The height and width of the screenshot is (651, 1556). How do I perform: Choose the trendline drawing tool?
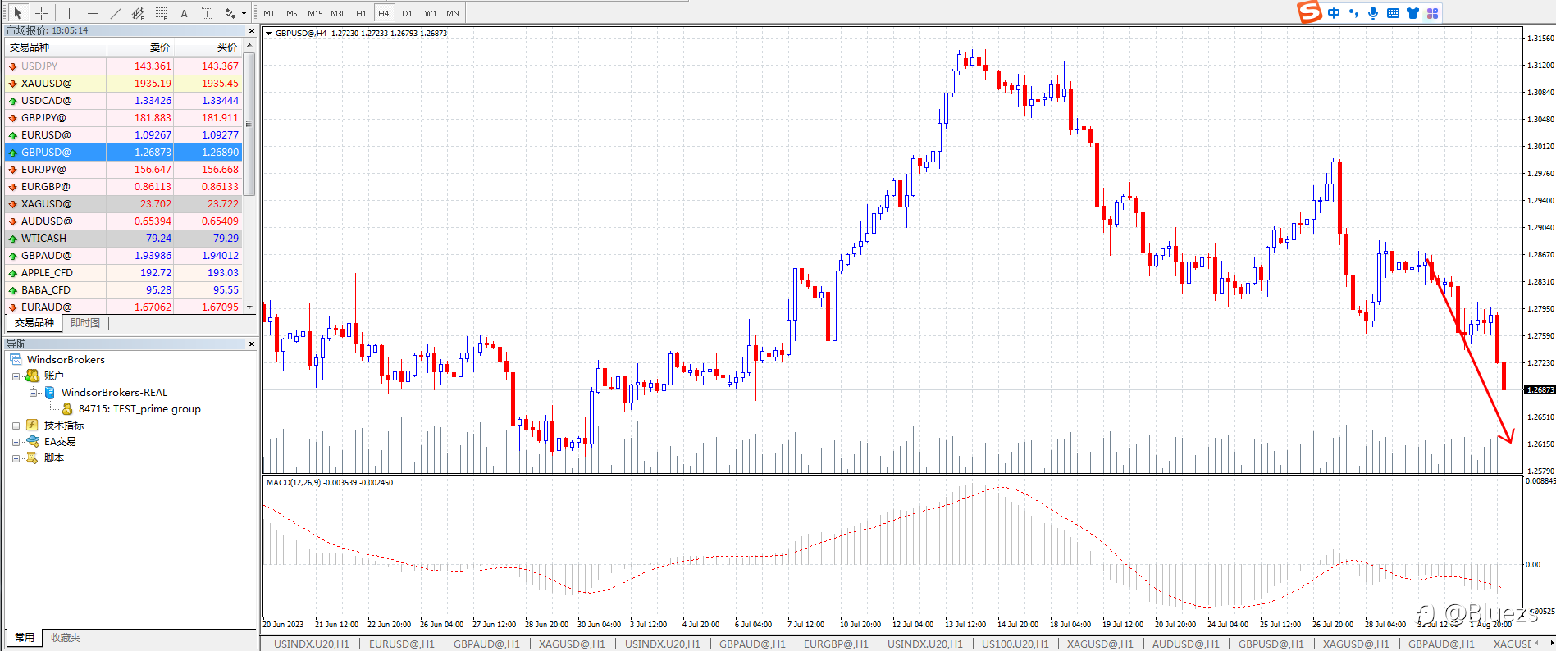point(115,12)
